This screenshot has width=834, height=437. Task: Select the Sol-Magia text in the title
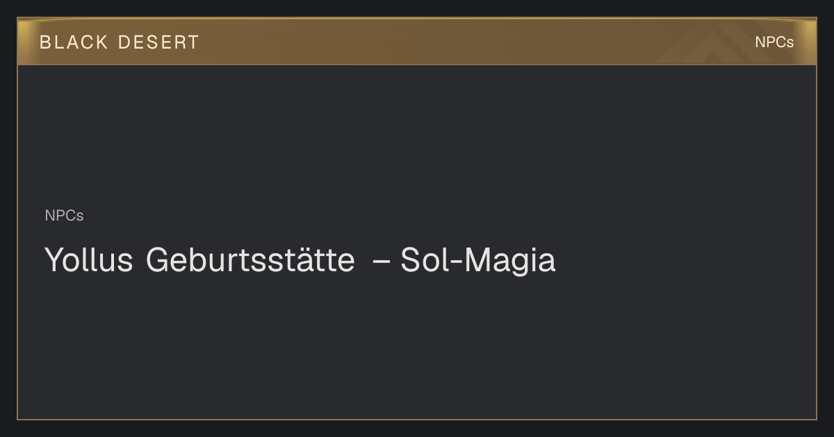478,261
